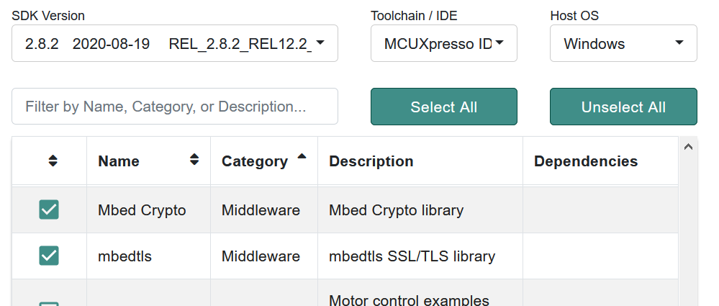Viewport: 719px width, 306px height.
Task: Expand the Toolchain / IDE dropdown
Action: coord(443,43)
